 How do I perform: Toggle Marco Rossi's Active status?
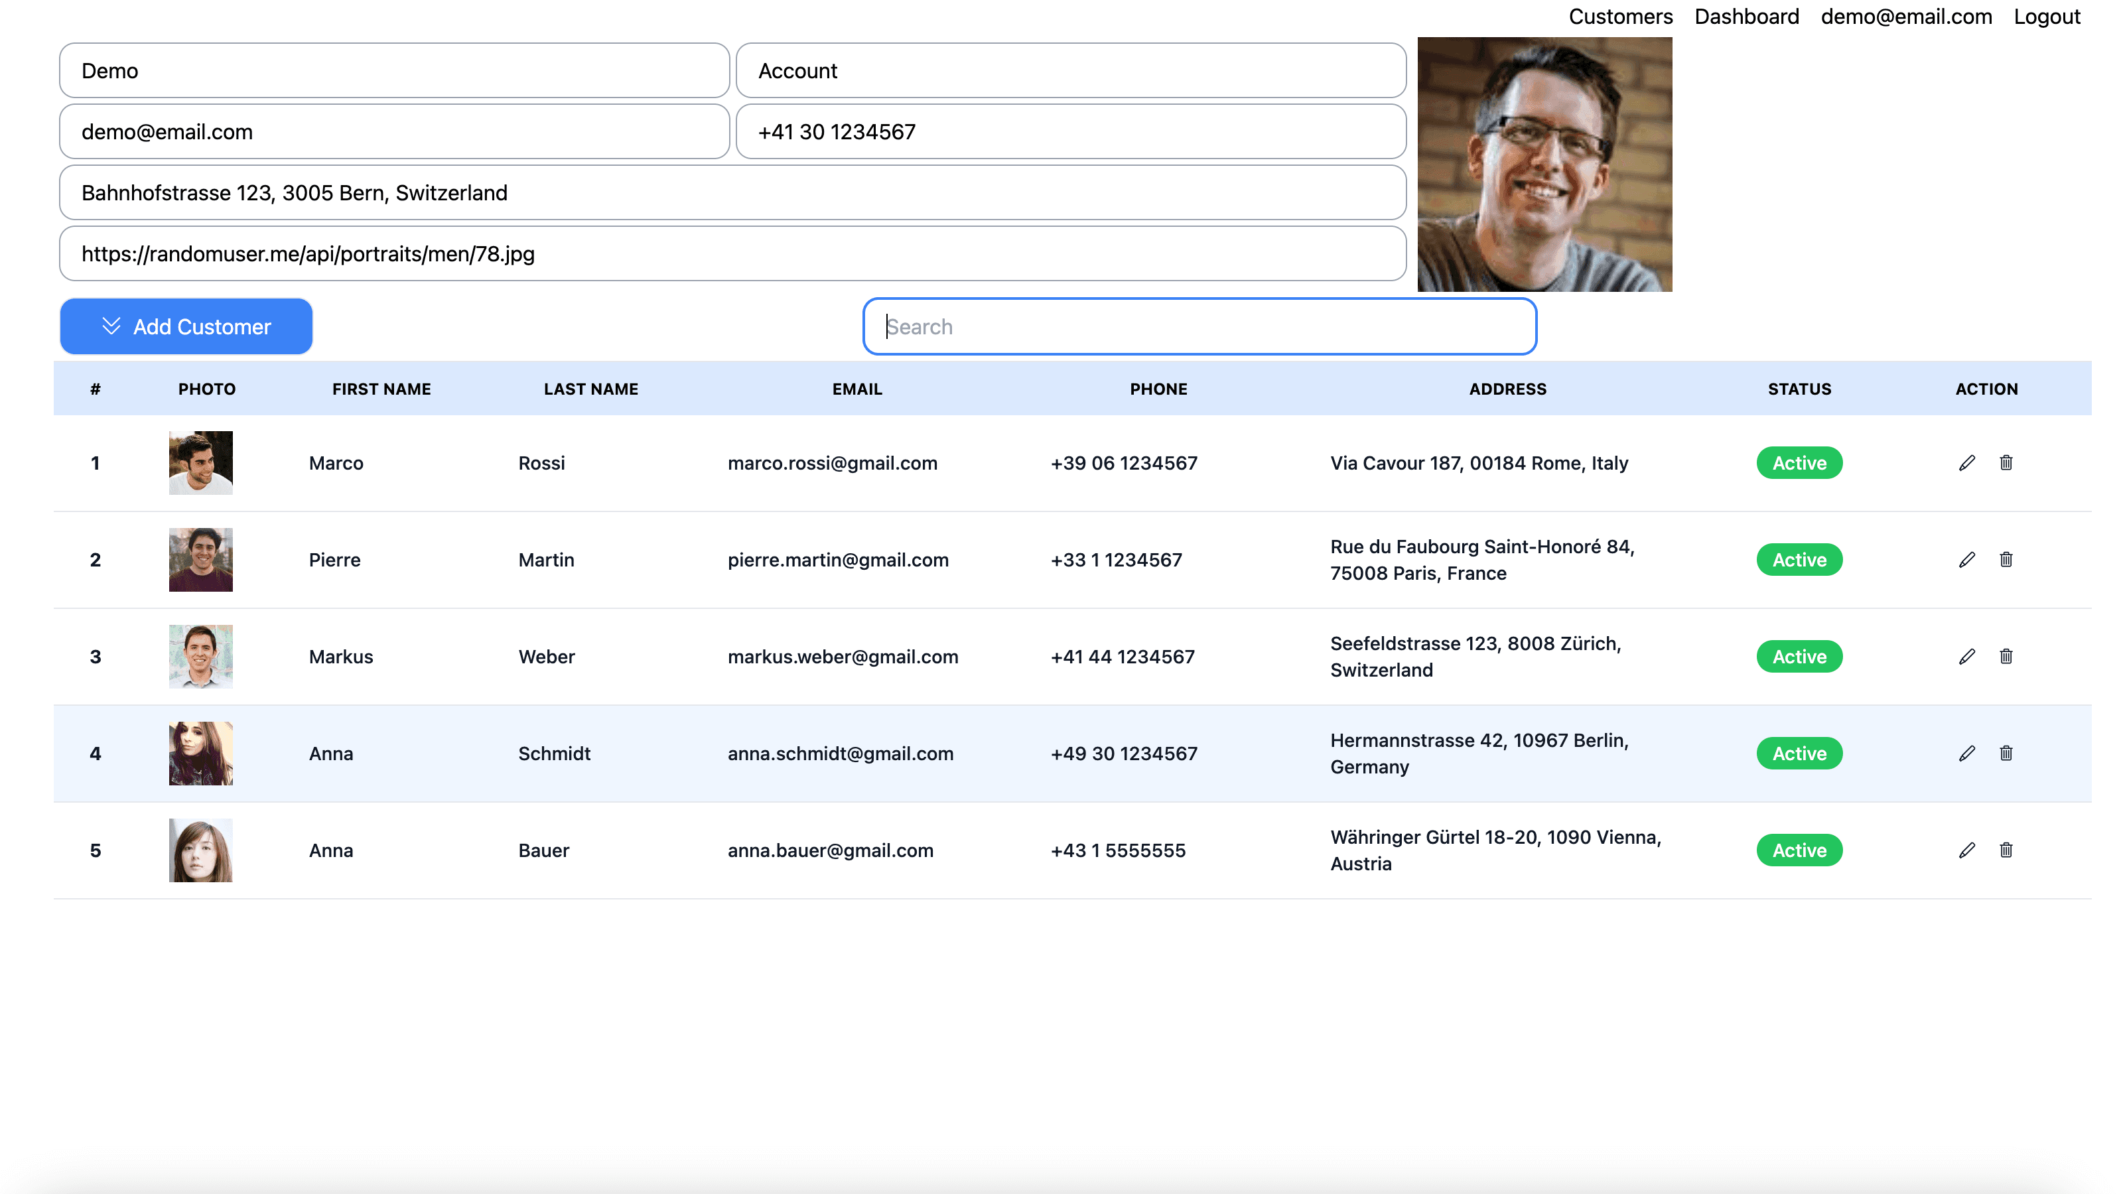[x=1799, y=462]
